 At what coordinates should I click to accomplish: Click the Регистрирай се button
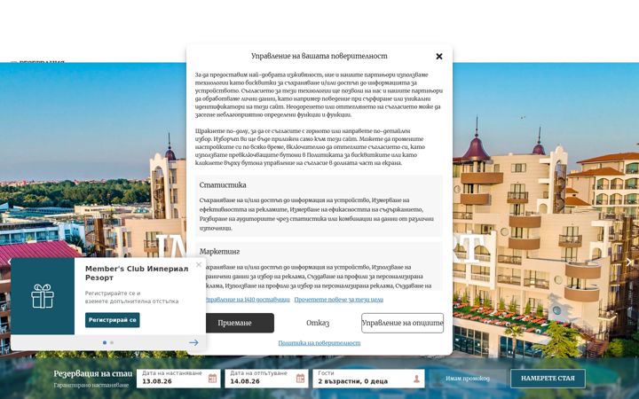113,320
